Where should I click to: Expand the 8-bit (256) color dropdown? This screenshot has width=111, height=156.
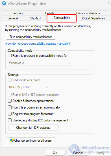tap(29, 87)
